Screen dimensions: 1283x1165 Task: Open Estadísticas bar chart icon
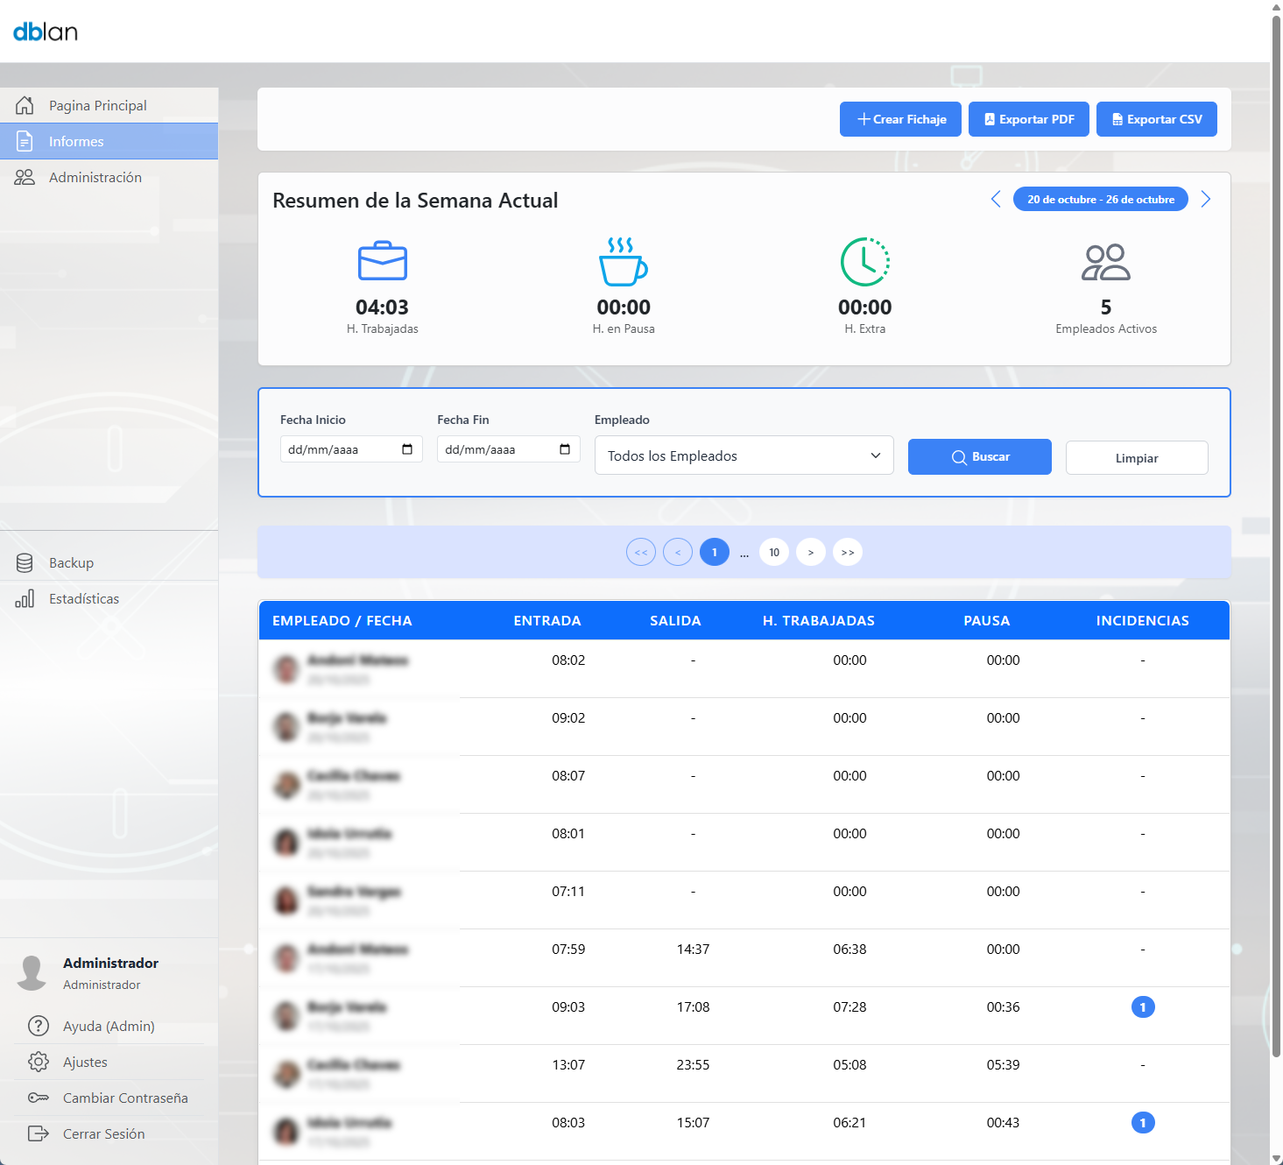coord(25,599)
